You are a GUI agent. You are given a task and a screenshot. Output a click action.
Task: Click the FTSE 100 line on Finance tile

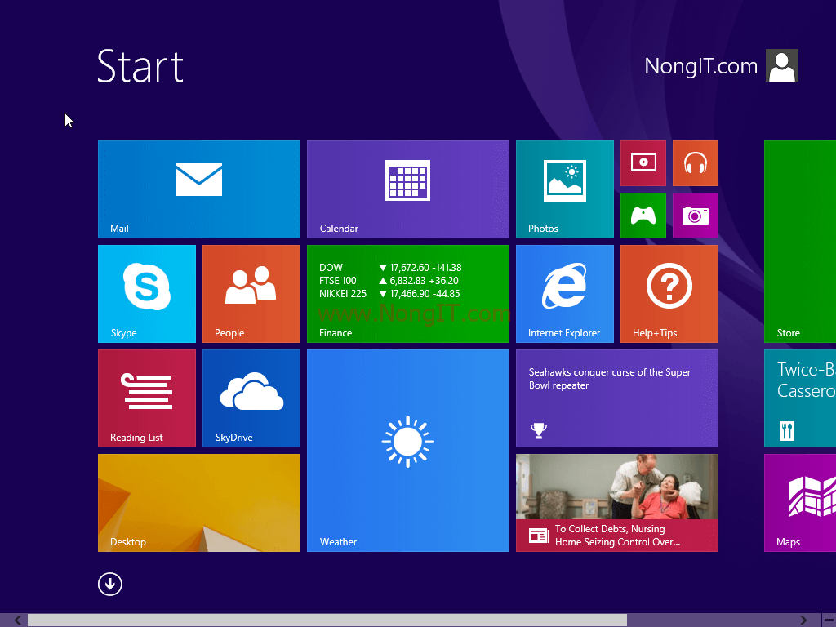point(389,281)
